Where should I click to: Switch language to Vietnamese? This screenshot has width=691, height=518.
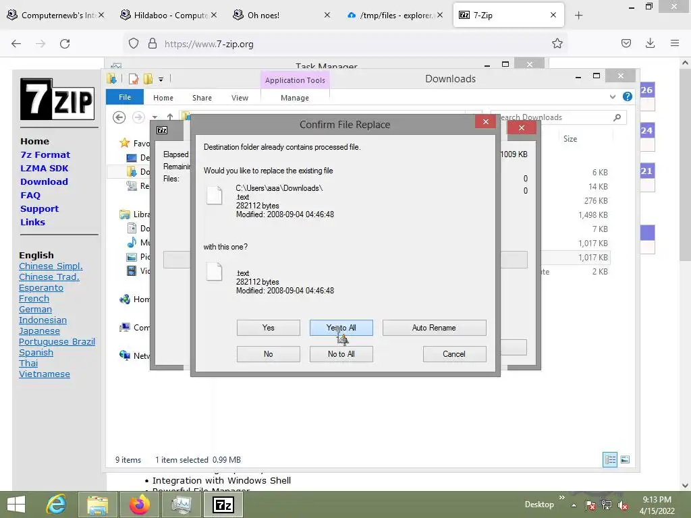45,374
